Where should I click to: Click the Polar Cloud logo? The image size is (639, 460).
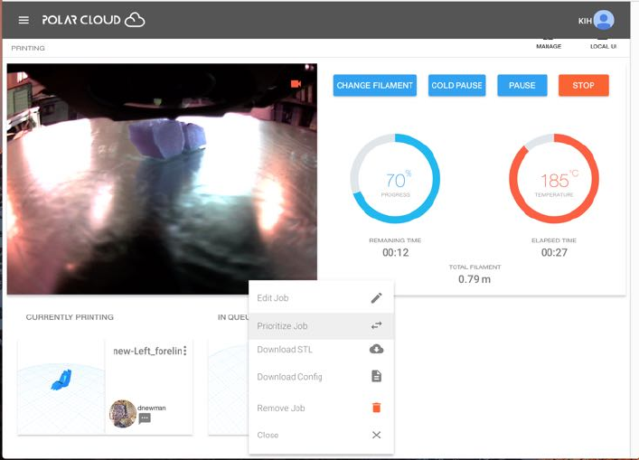tap(93, 20)
